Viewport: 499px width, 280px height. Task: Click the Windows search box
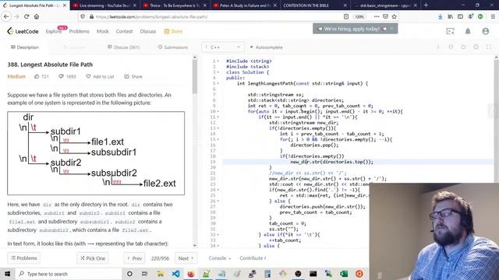click(x=69, y=274)
